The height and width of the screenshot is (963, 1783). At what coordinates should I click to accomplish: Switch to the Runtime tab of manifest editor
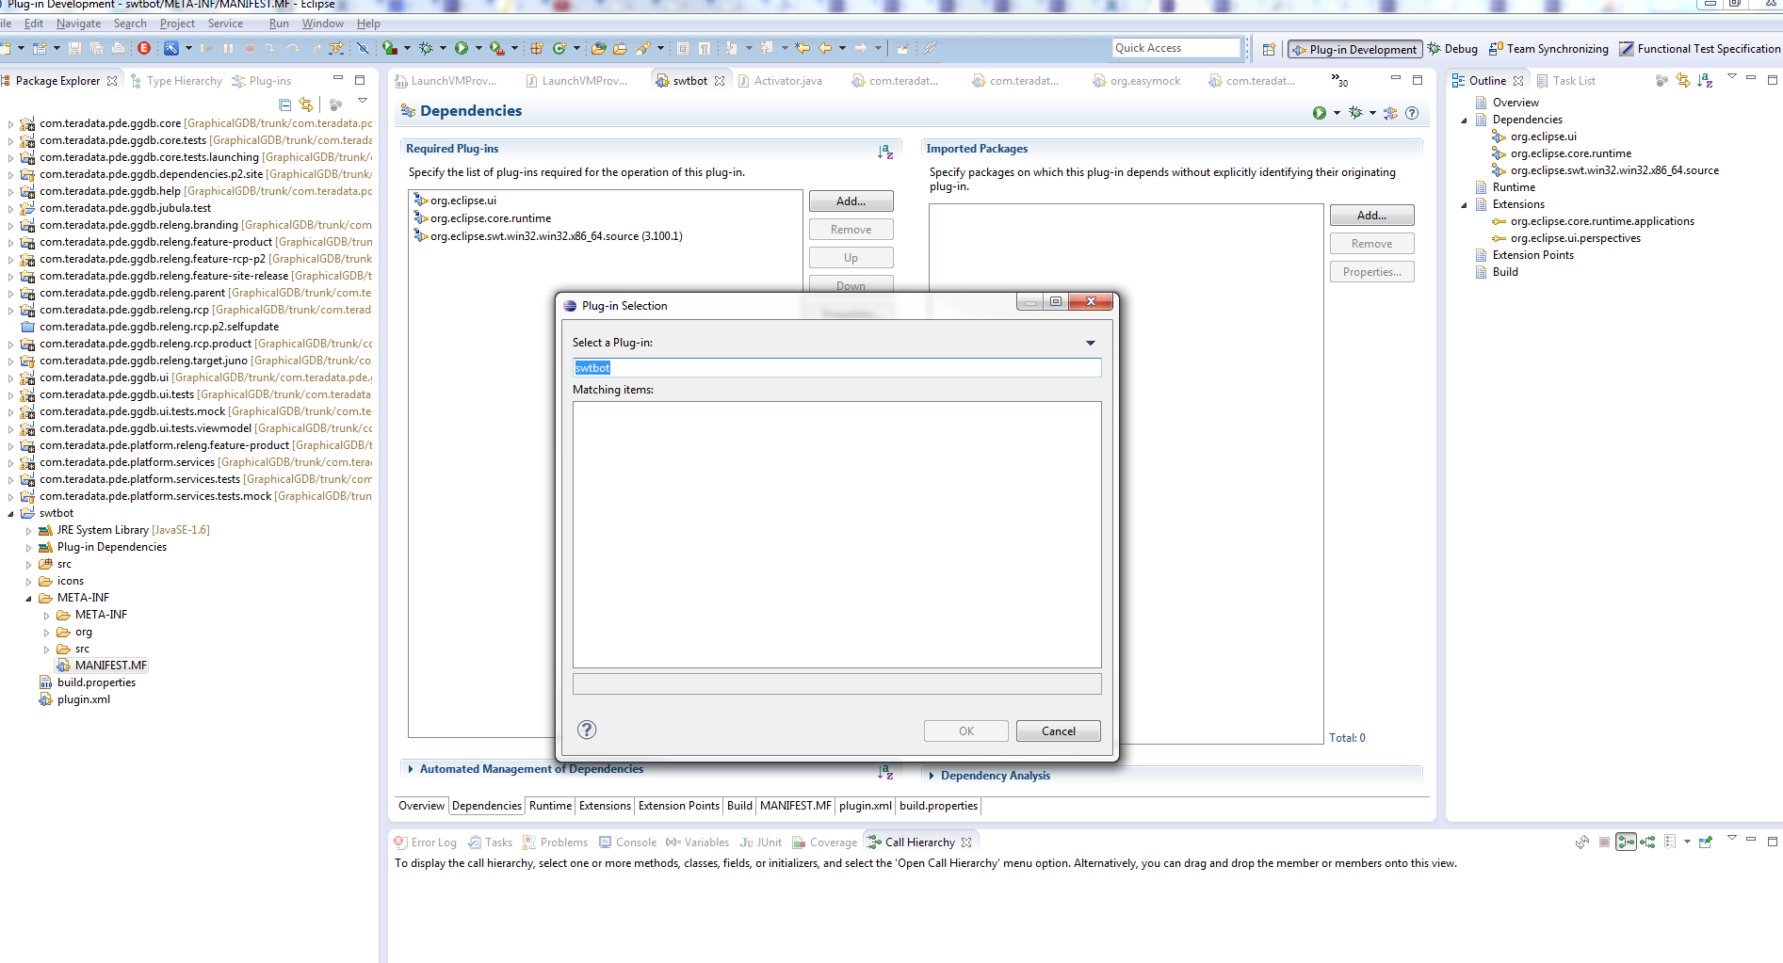[x=550, y=806]
